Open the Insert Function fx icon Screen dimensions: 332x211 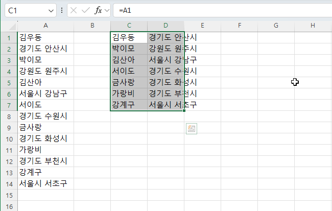pos(98,10)
